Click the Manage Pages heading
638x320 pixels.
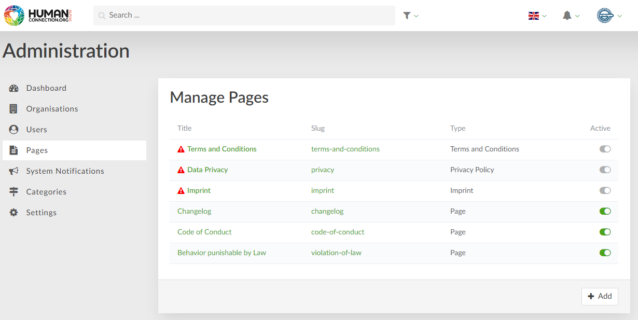click(x=219, y=97)
